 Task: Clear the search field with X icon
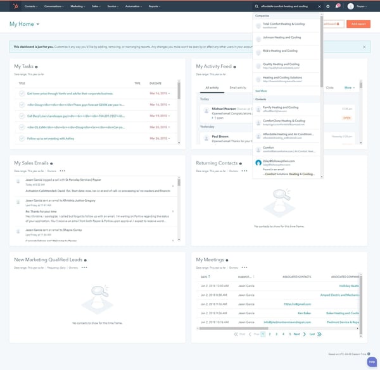[x=319, y=6]
